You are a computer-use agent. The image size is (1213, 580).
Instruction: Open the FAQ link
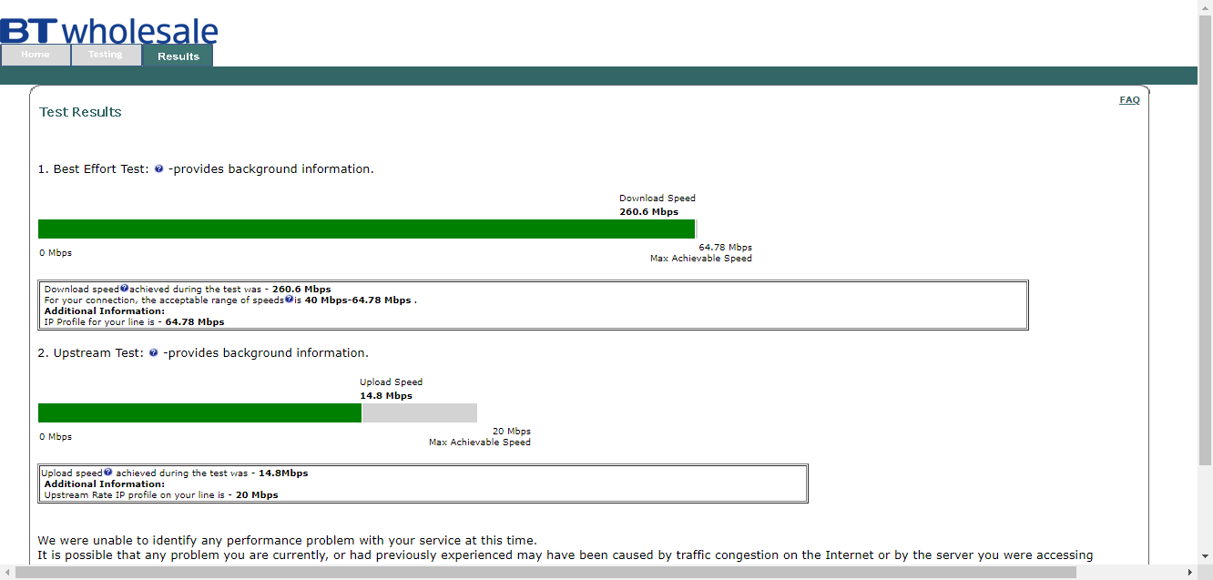click(1129, 100)
